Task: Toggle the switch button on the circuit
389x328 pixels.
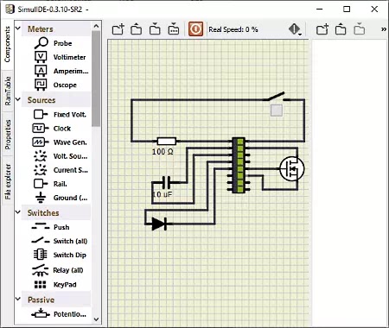Action: tap(277, 110)
